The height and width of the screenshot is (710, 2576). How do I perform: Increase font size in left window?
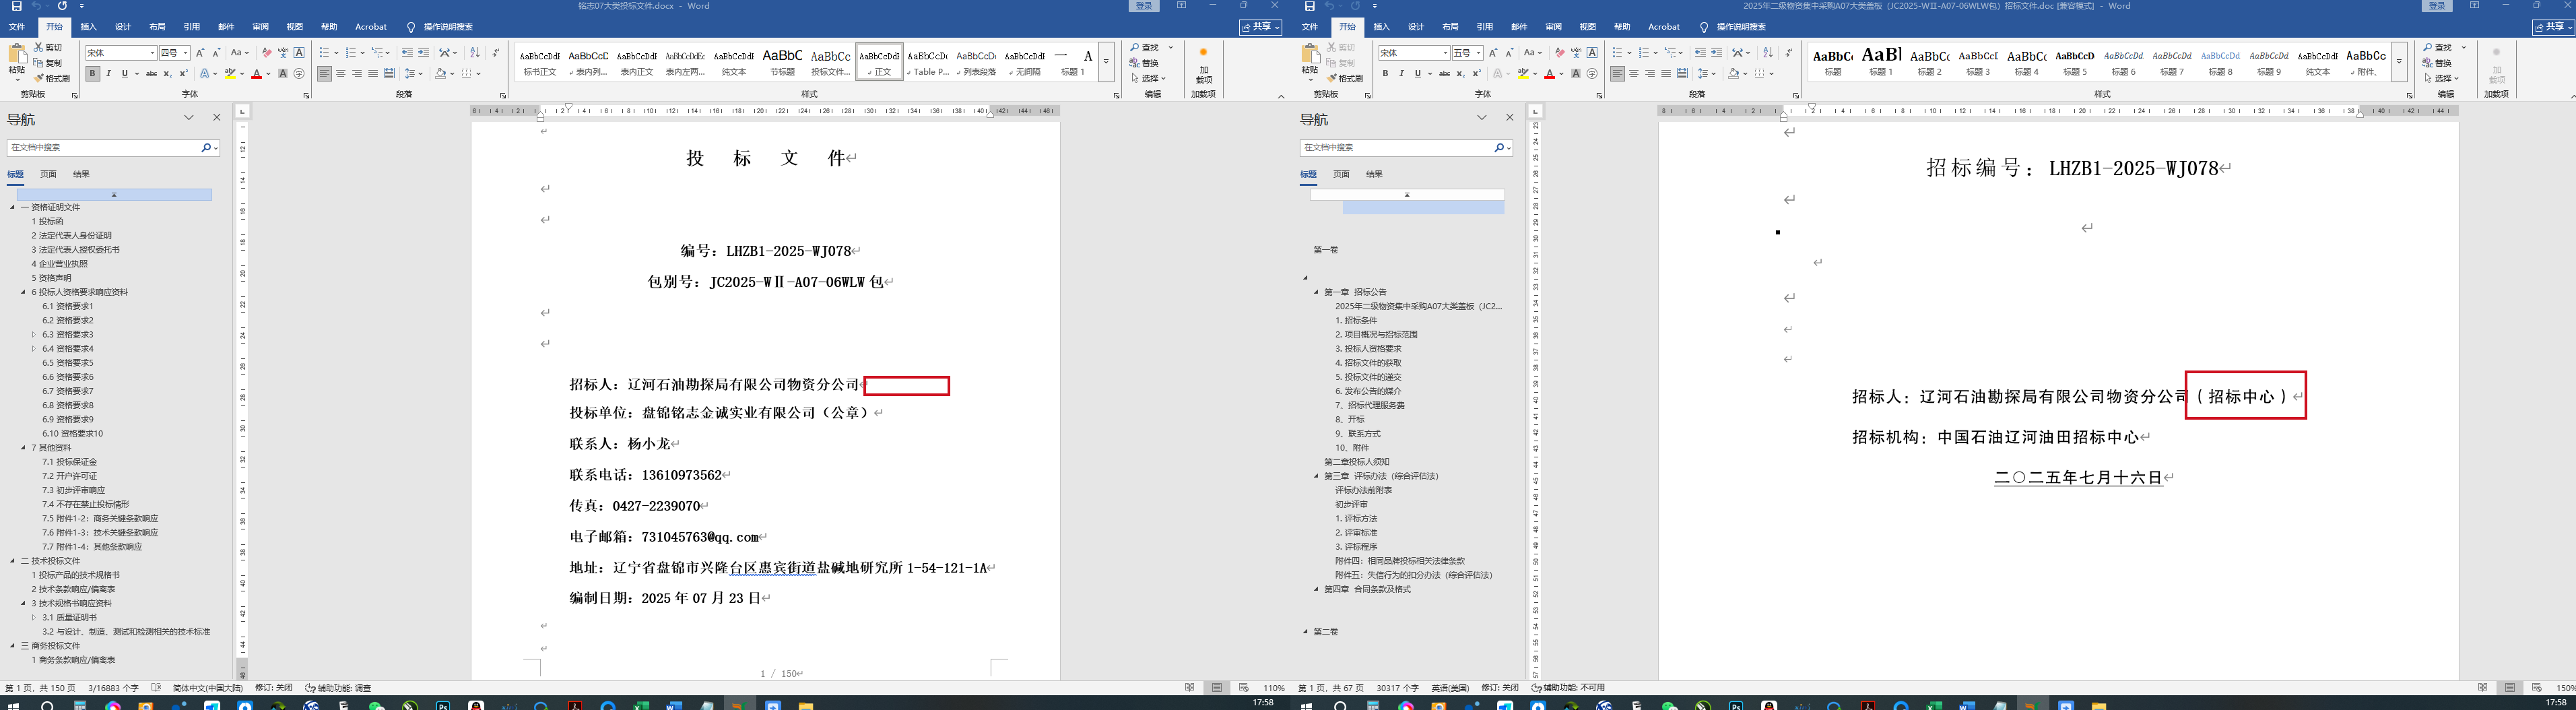[200, 53]
